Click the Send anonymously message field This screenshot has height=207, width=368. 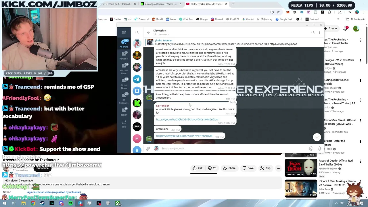tap(233, 149)
